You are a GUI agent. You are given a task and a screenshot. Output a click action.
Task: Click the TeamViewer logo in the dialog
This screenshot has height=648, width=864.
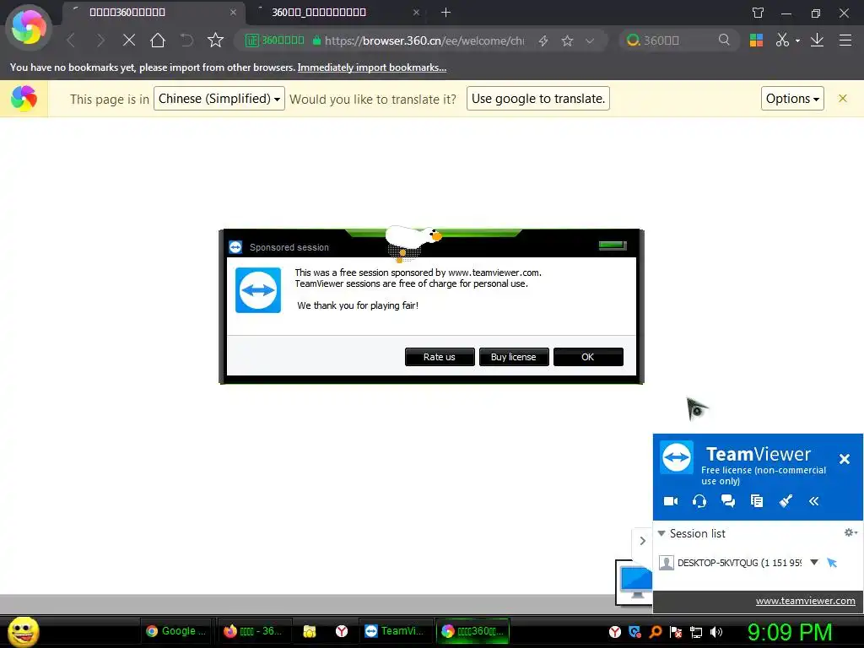pyautogui.click(x=258, y=290)
